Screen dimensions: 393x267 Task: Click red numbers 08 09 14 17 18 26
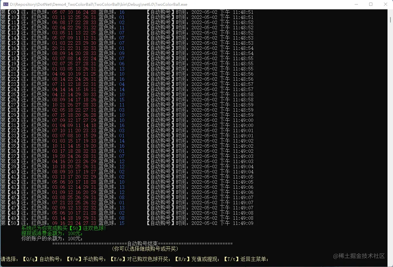pos(74,100)
